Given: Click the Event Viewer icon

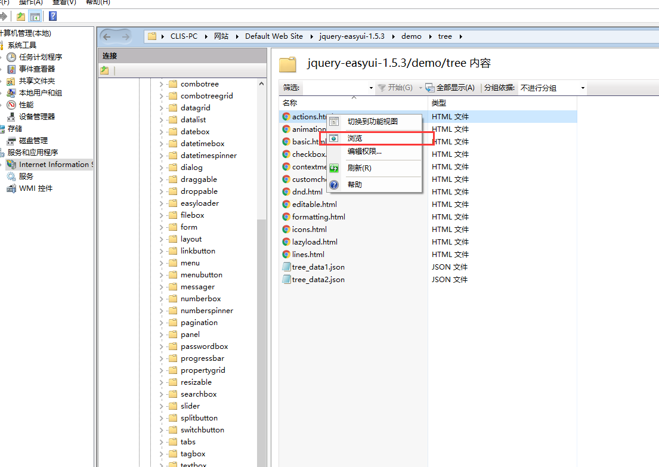Looking at the screenshot, I should click(11, 69).
